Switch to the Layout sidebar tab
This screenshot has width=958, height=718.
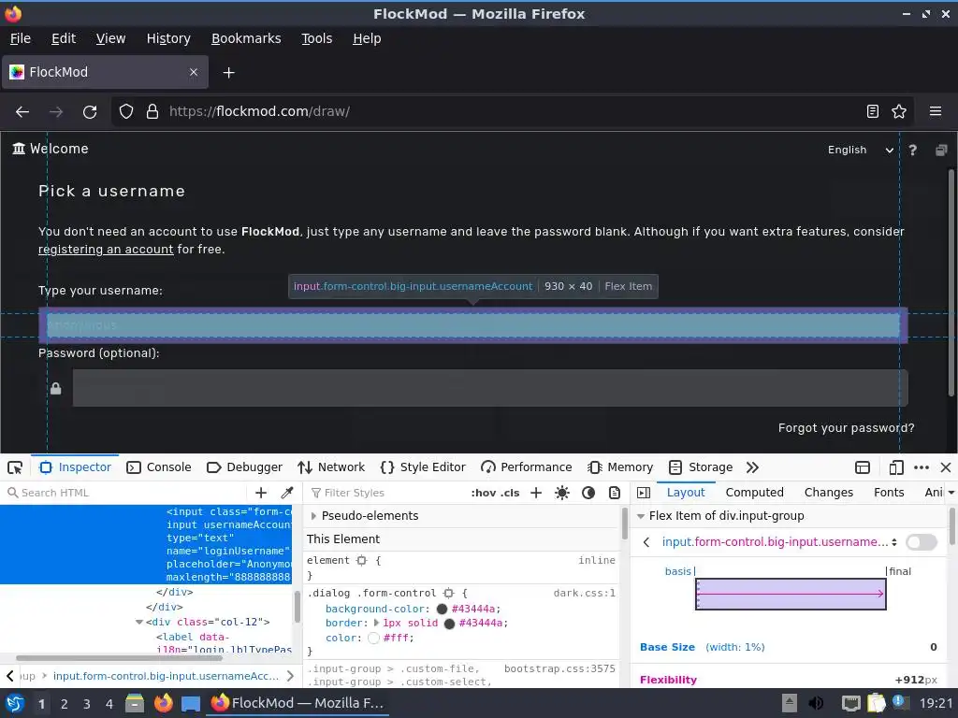point(686,492)
